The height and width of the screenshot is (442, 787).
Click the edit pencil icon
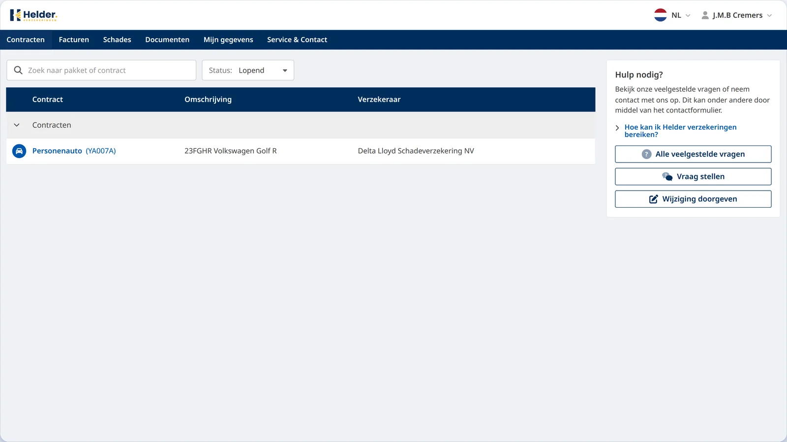tap(654, 199)
